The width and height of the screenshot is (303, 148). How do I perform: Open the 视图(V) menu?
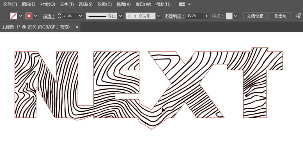(x=123, y=4)
